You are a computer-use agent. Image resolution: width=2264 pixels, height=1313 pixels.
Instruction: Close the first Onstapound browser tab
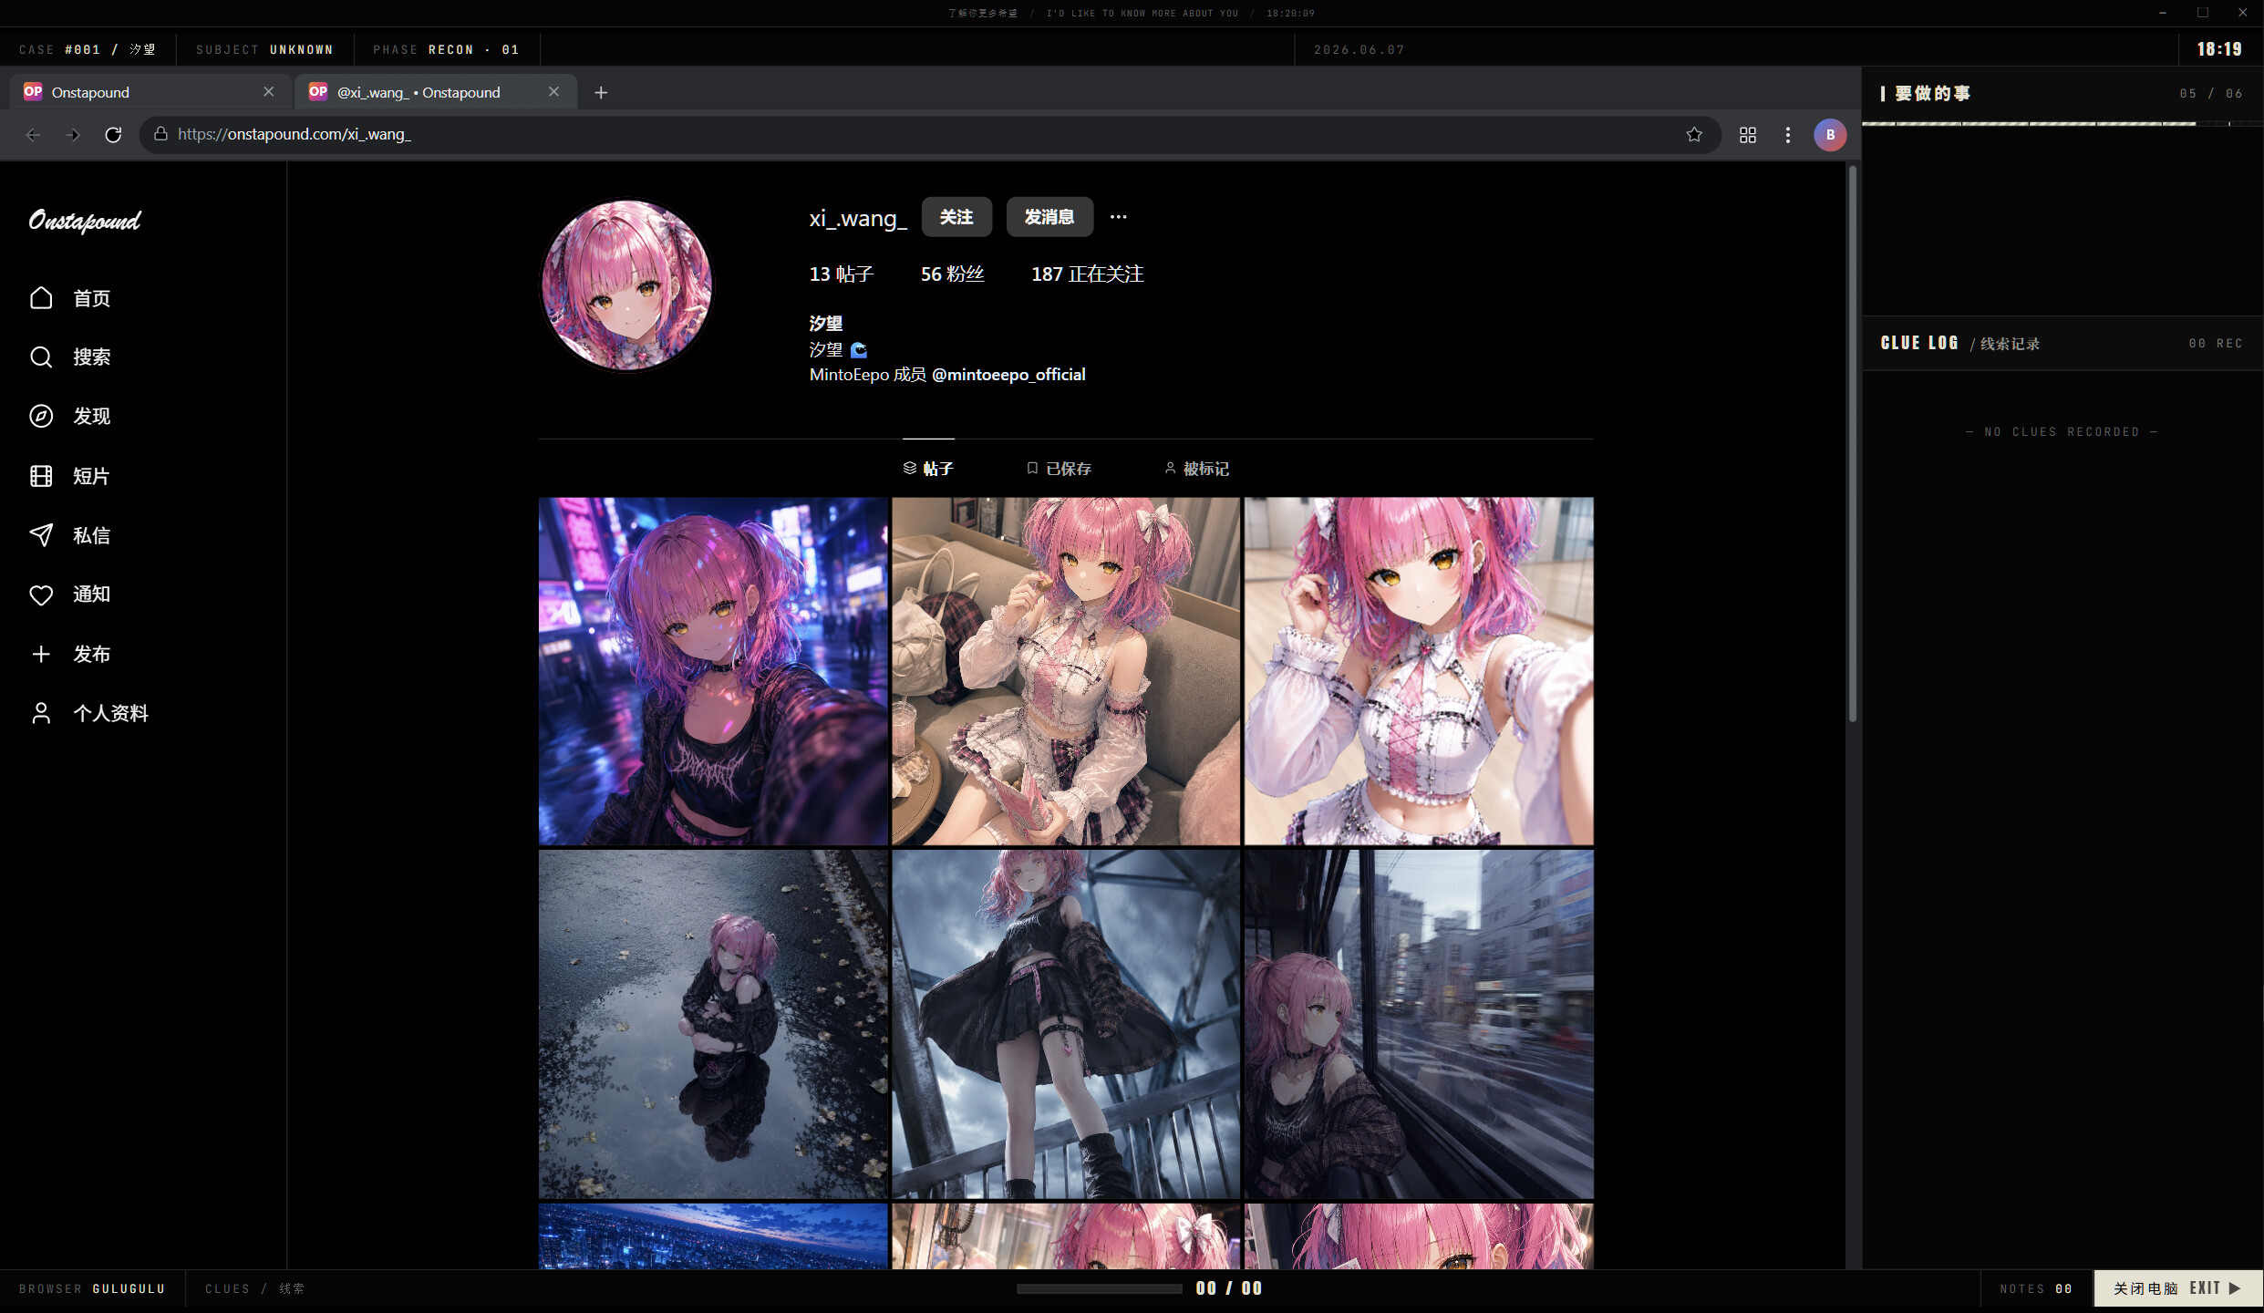(x=268, y=92)
